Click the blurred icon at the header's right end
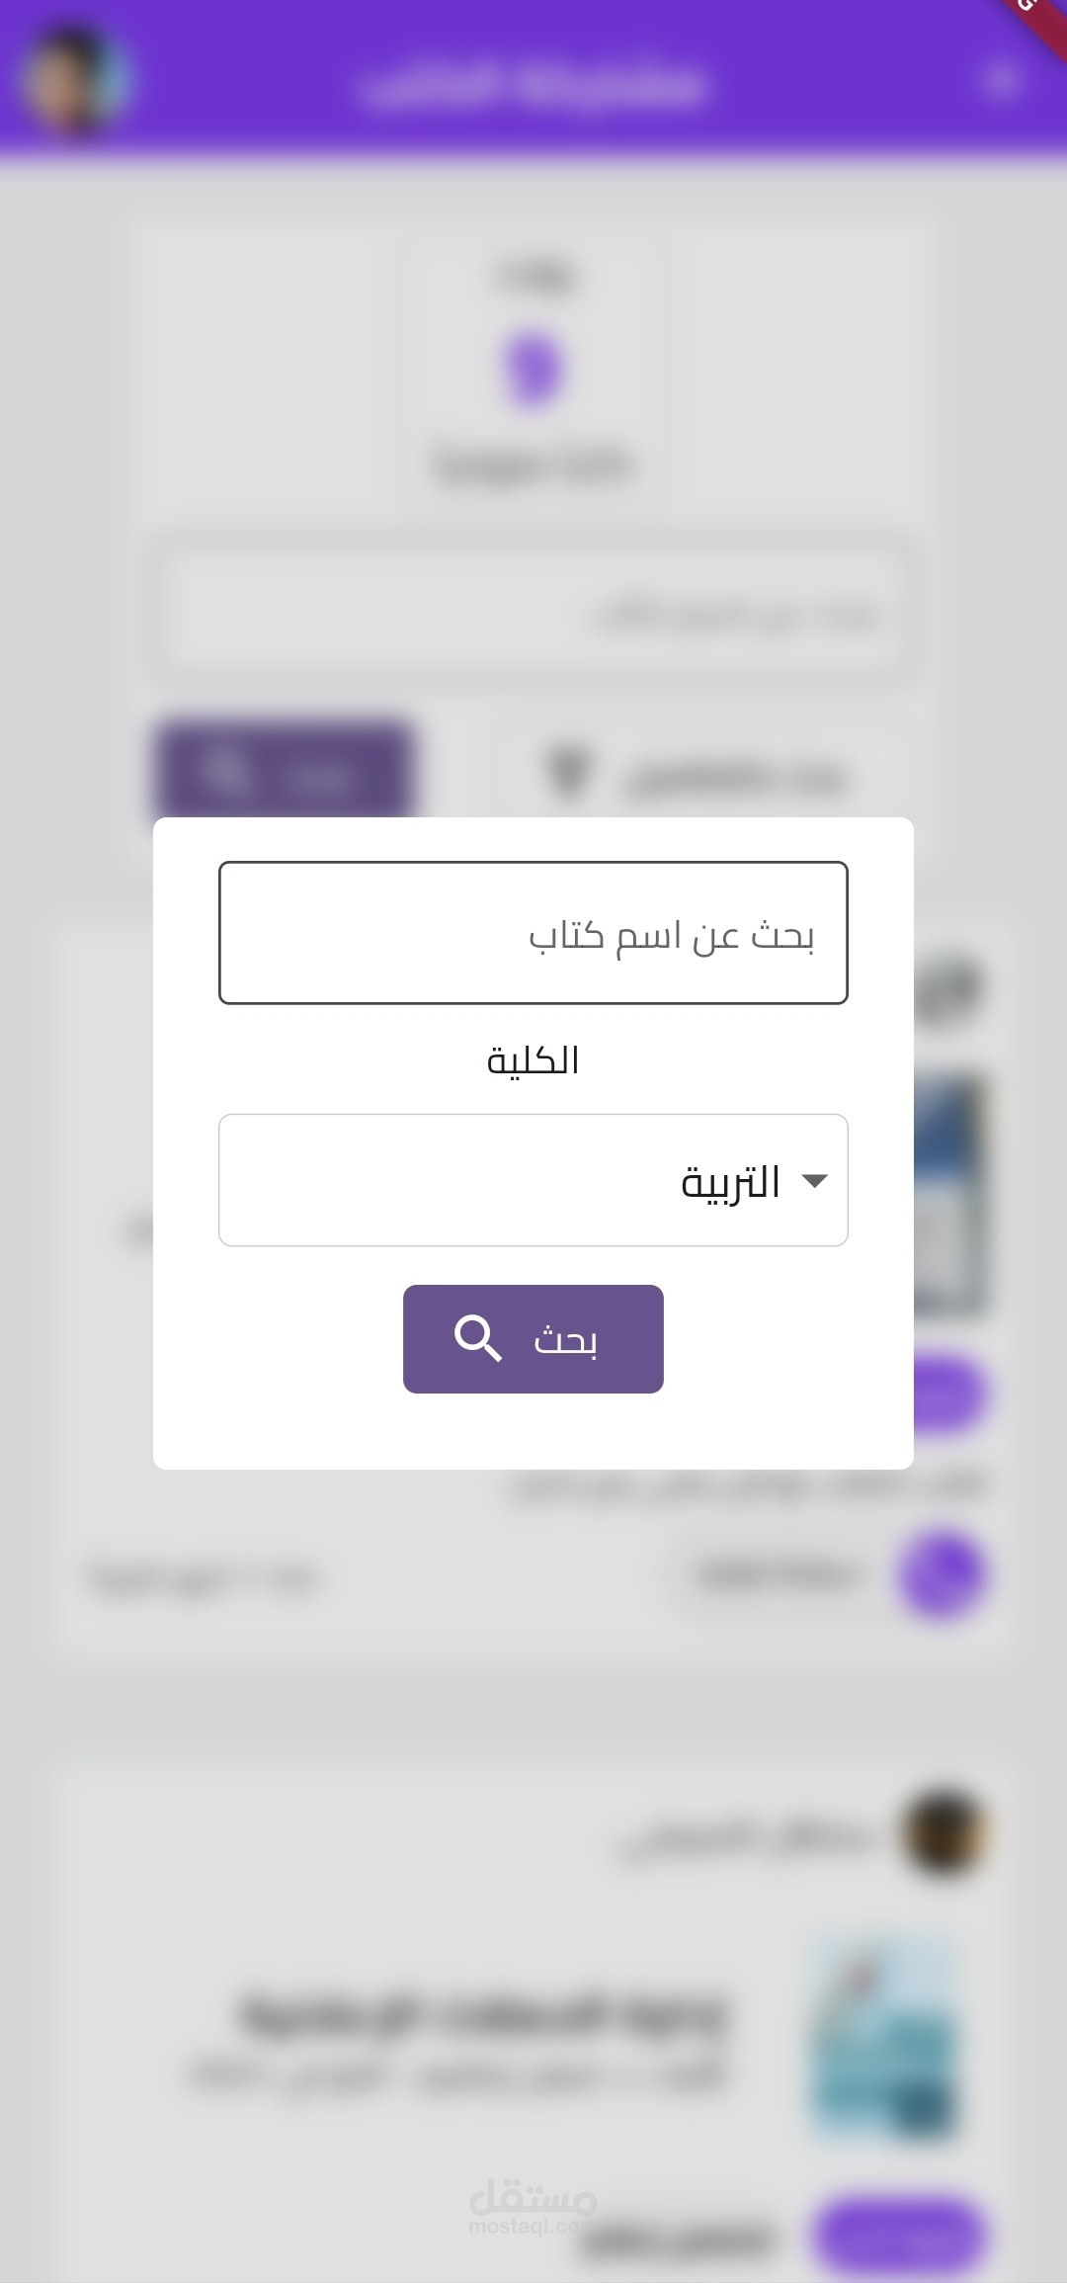This screenshot has height=2283, width=1067. (x=1002, y=79)
